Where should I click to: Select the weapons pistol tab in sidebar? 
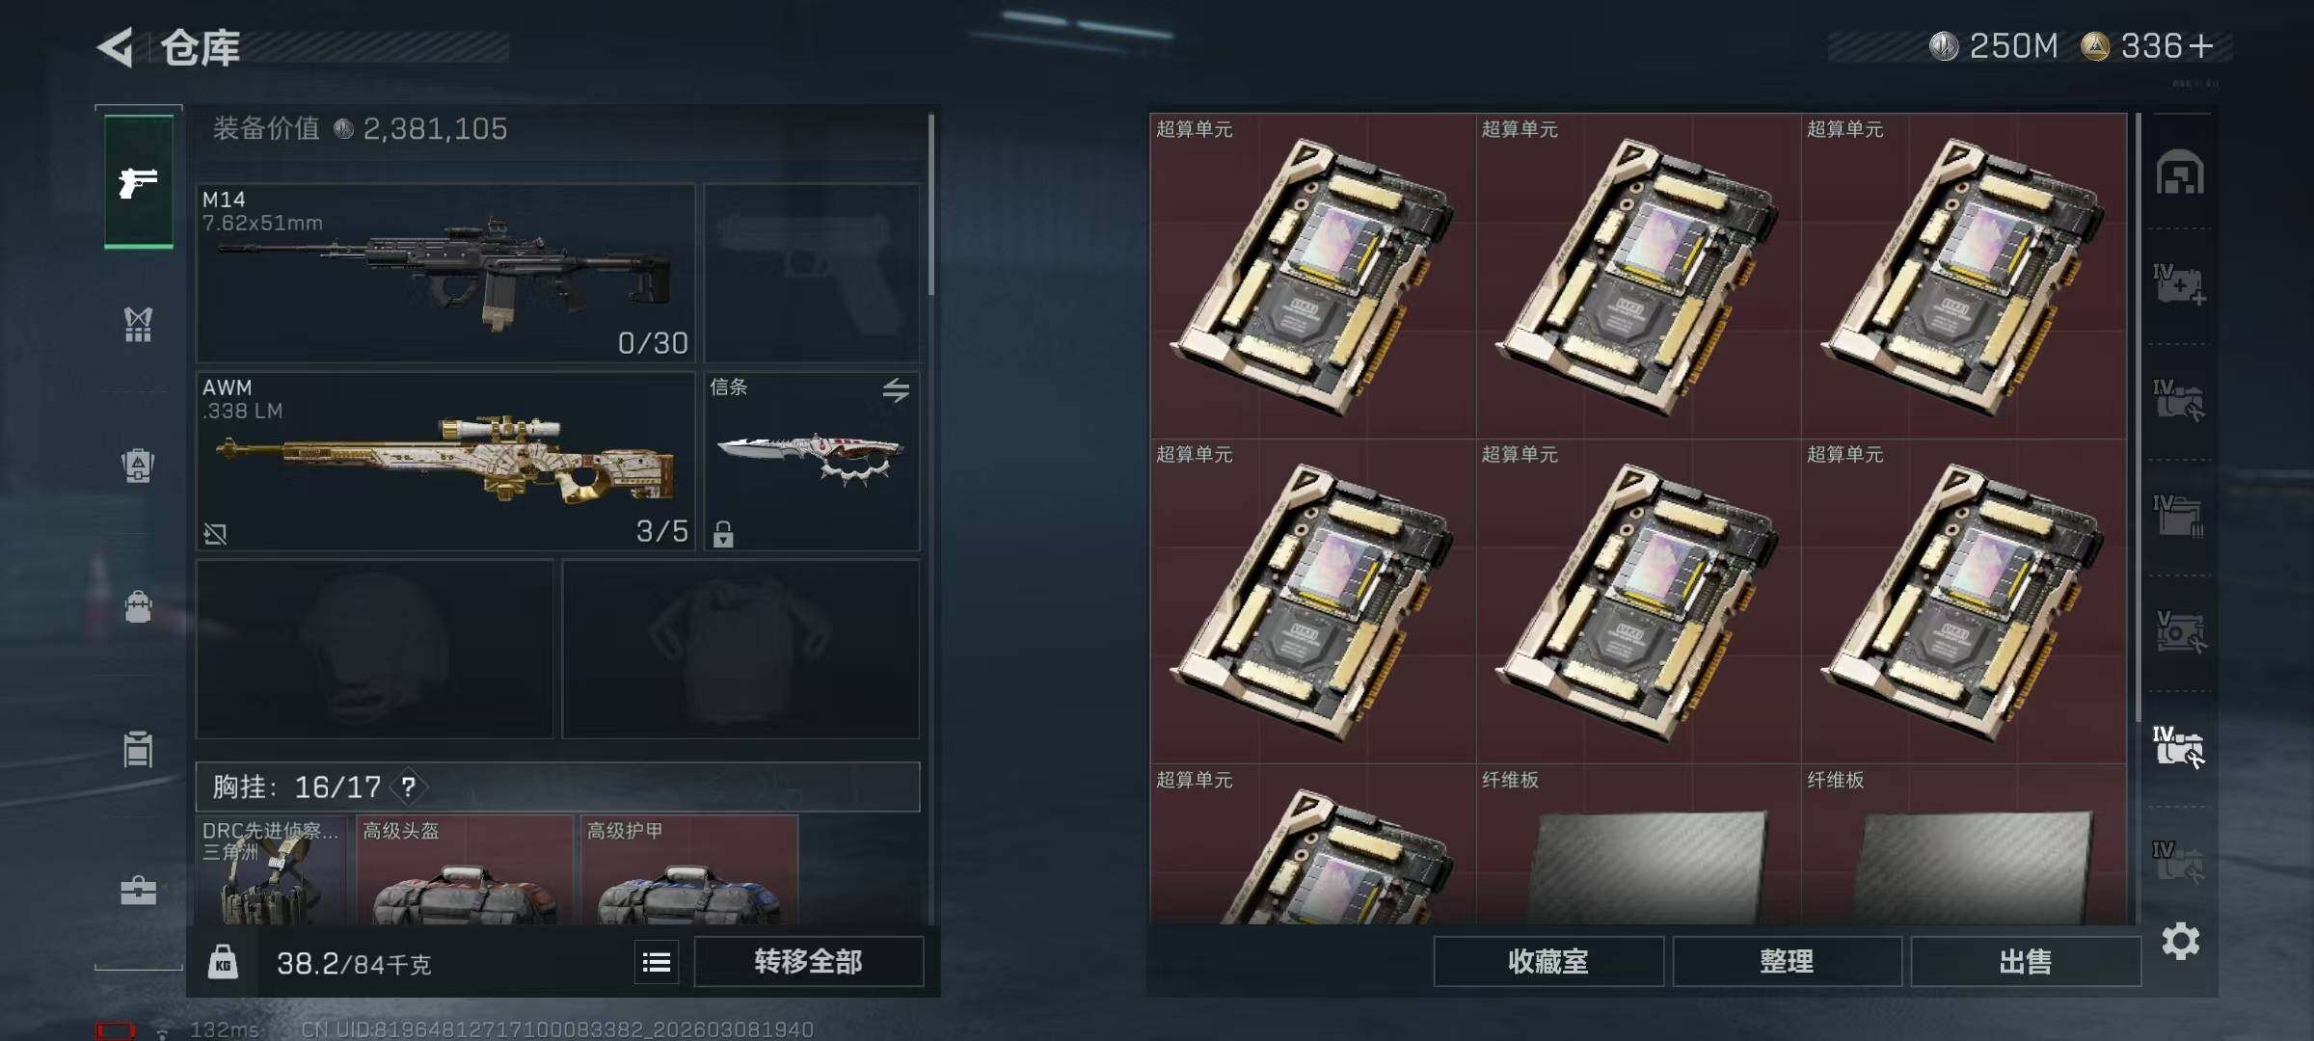[139, 181]
